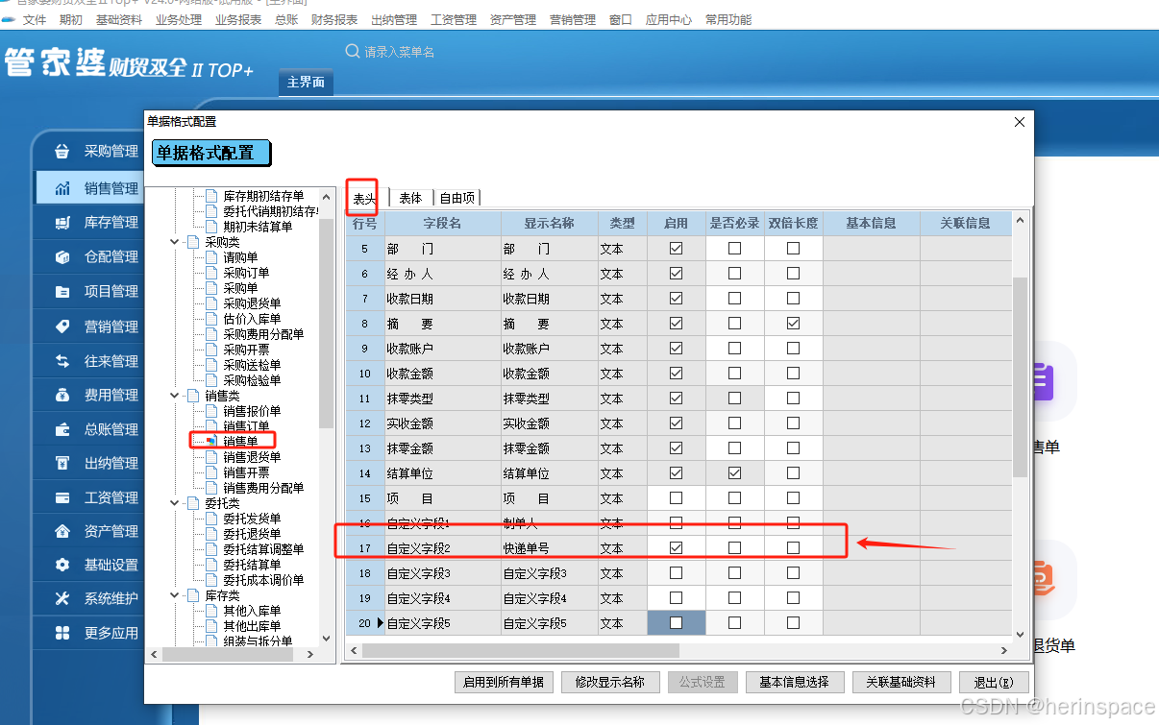Screen dimensions: 1159x725
Task: Open the 采购管理 sidebar icon
Action: click(x=62, y=152)
